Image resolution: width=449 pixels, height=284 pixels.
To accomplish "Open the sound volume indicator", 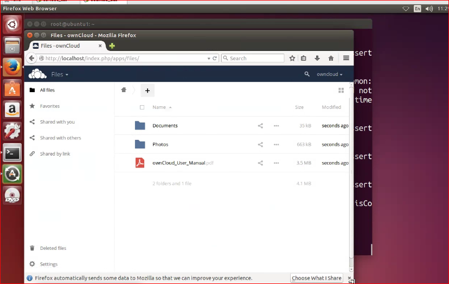I will click(x=429, y=9).
